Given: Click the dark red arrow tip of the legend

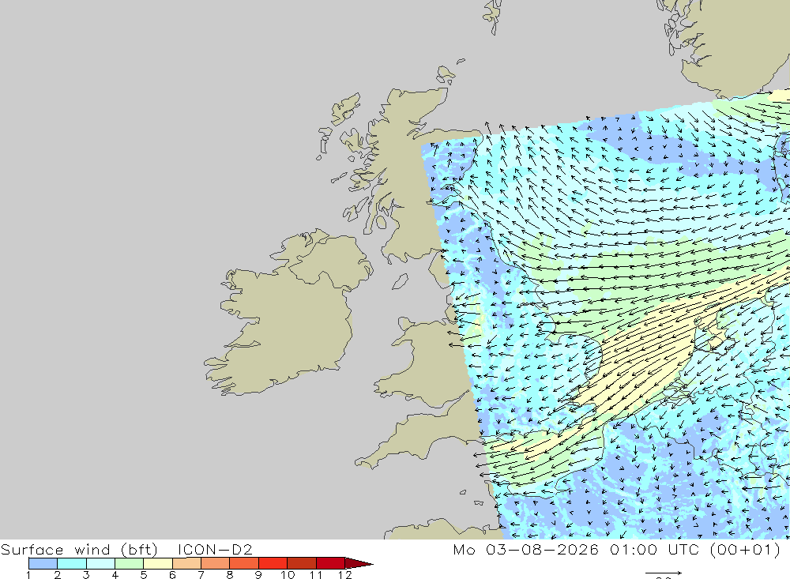Looking at the screenshot, I should pyautogui.click(x=359, y=563).
